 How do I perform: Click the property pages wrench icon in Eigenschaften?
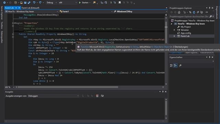pyautogui.click(x=180, y=65)
